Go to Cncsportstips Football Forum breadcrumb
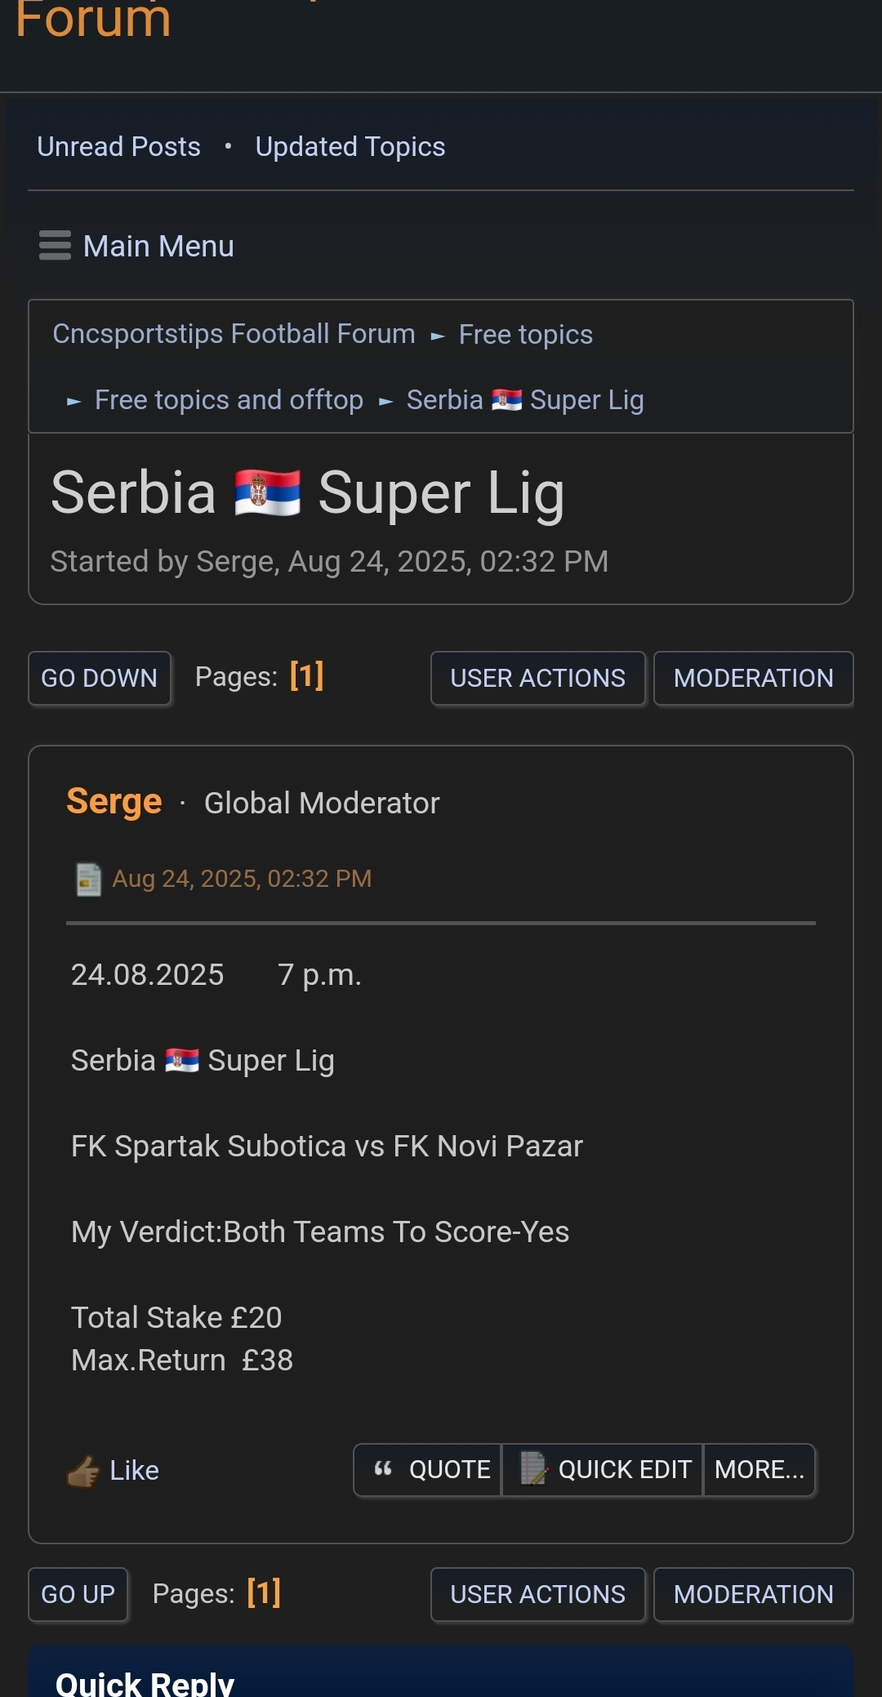Image resolution: width=882 pixels, height=1697 pixels. tap(234, 334)
